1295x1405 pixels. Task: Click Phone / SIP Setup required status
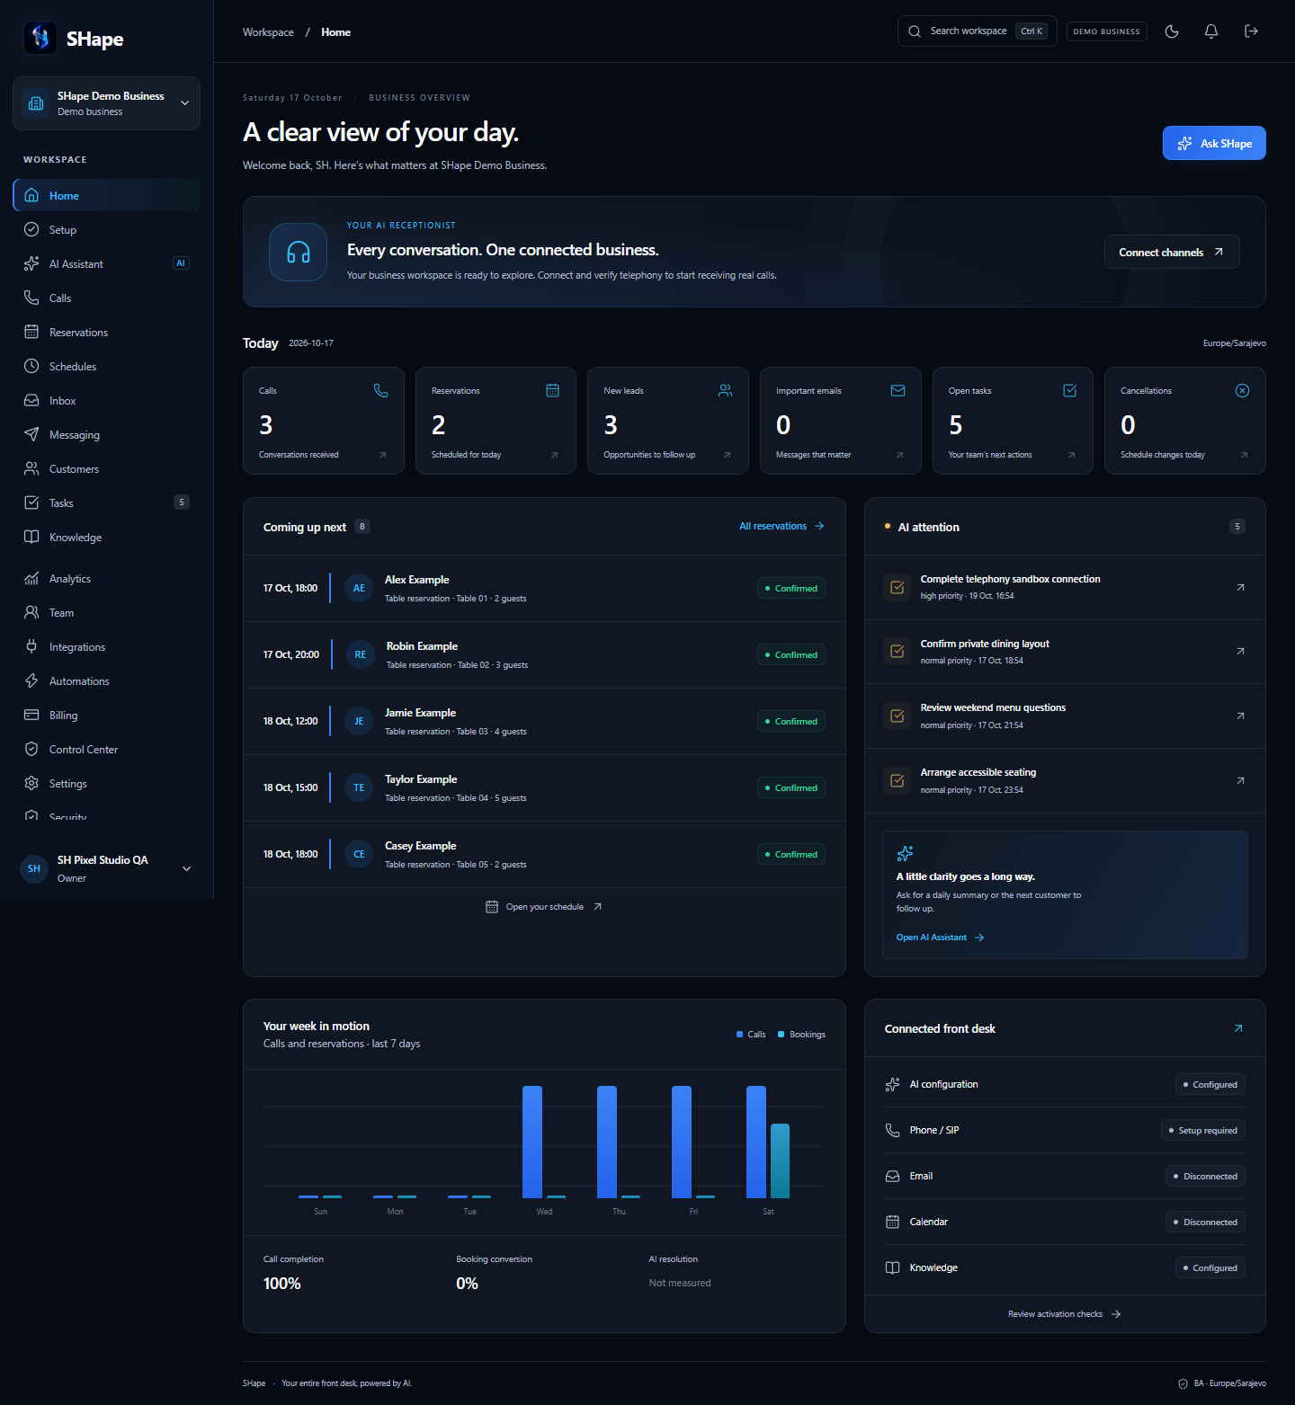click(x=1203, y=1130)
